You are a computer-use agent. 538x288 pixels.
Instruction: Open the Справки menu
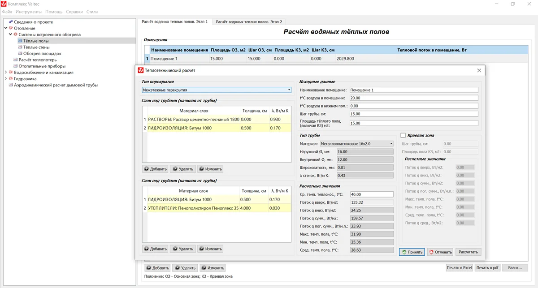click(74, 12)
